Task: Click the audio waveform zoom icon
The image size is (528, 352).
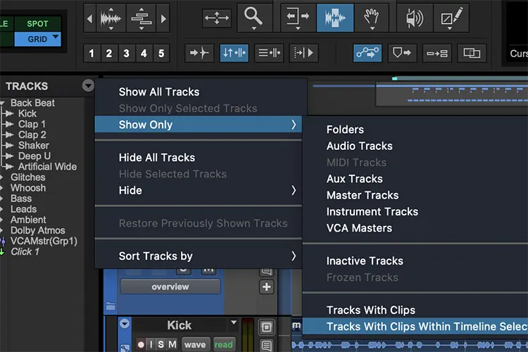Action: (x=111, y=18)
